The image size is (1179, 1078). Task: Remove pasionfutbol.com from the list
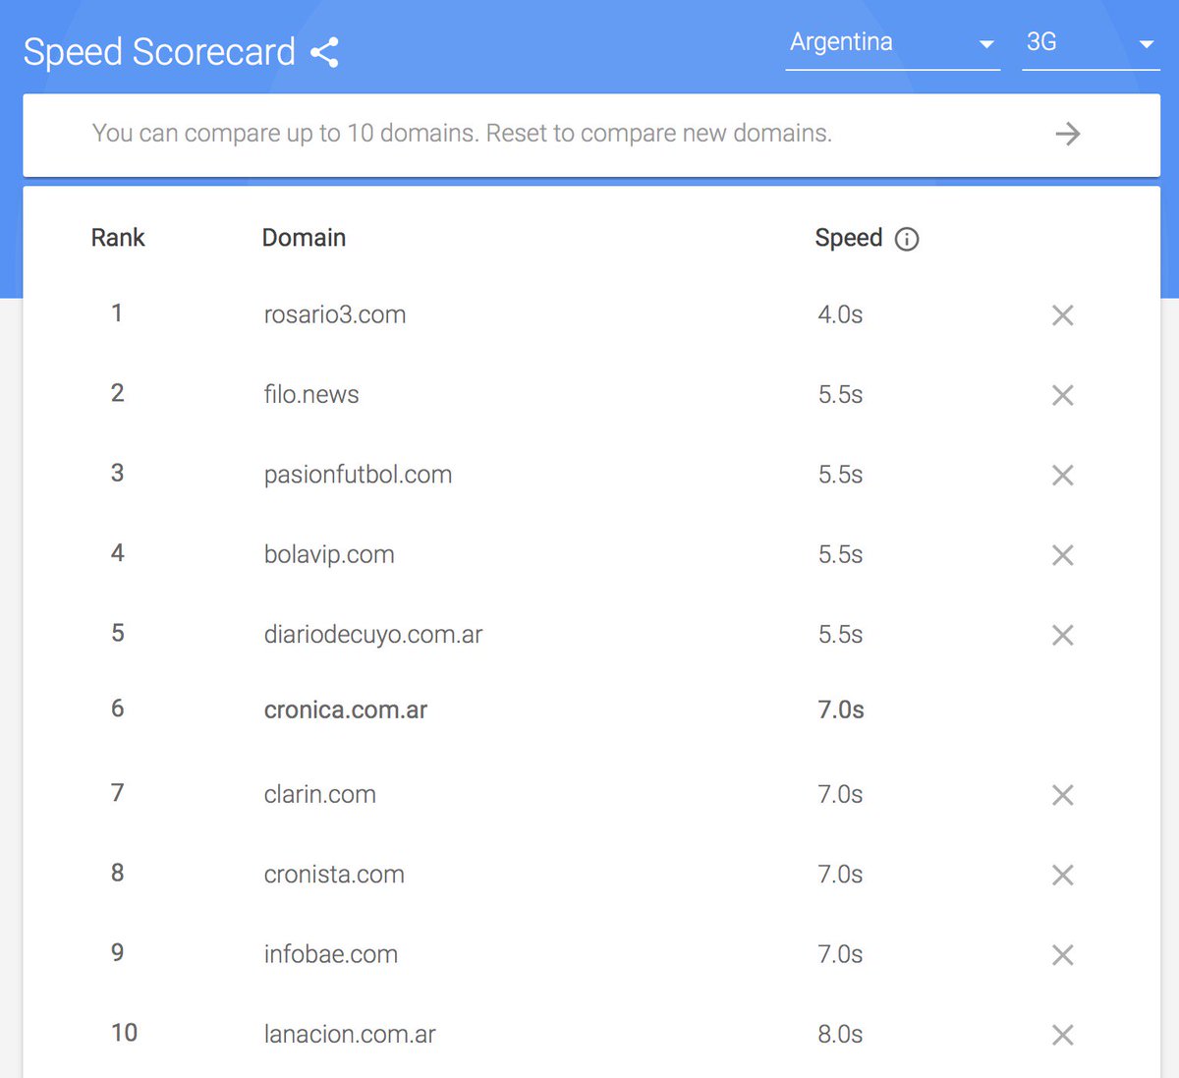tap(1062, 476)
